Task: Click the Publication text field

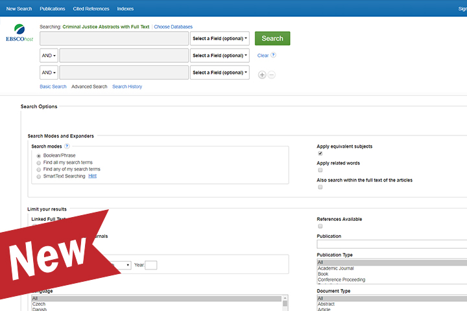Action: 391,244
